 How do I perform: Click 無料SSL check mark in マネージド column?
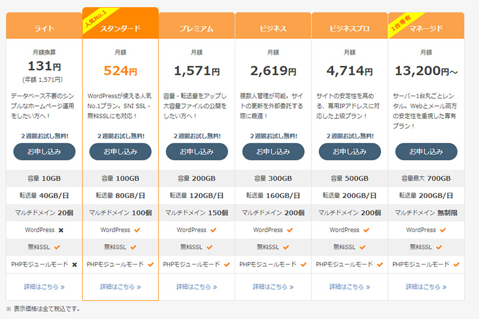[x=439, y=247]
